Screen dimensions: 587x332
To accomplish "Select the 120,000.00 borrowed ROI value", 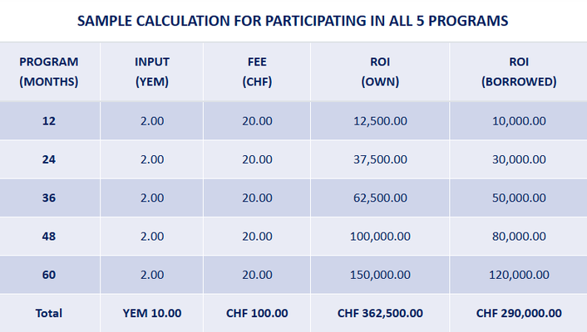I will pos(519,275).
